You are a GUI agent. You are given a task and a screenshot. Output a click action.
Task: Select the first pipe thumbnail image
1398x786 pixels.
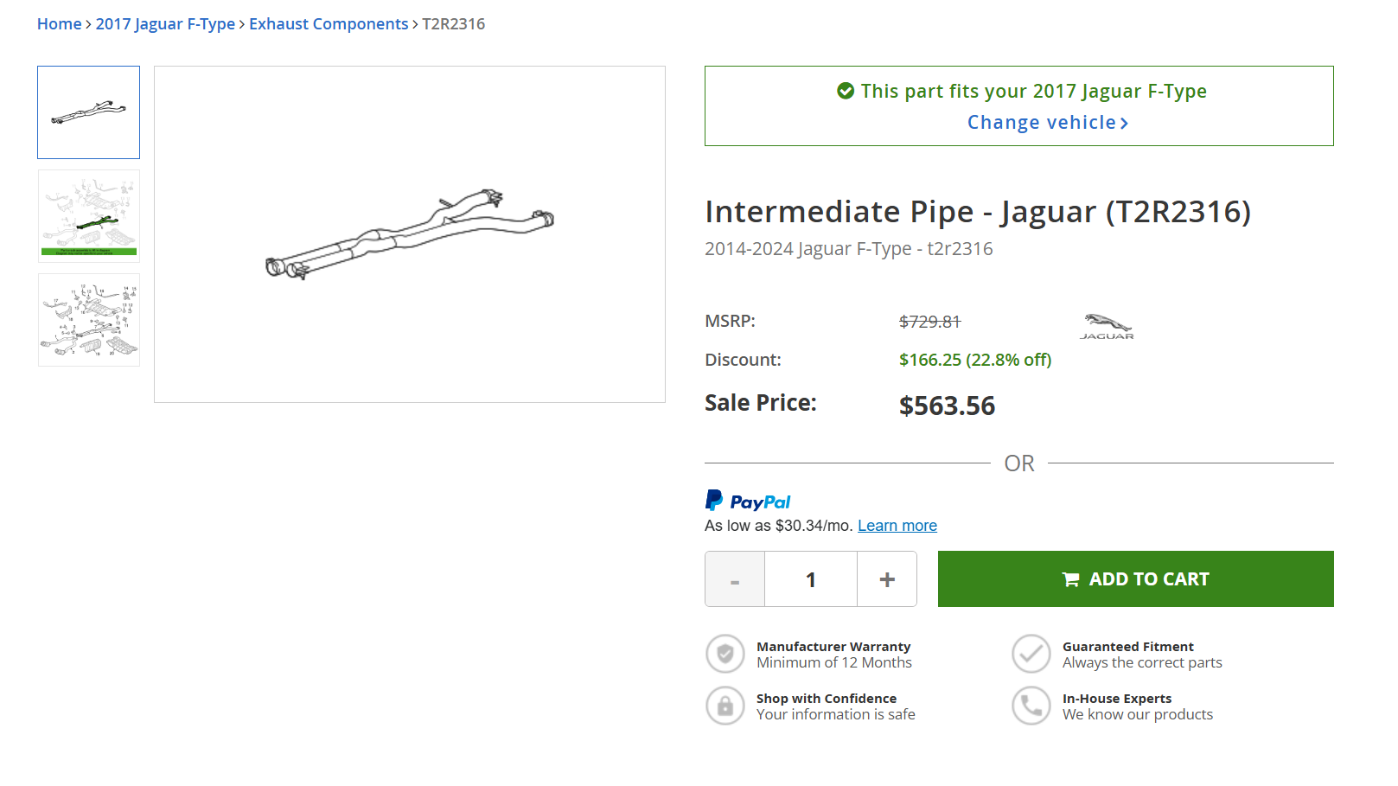click(x=89, y=112)
